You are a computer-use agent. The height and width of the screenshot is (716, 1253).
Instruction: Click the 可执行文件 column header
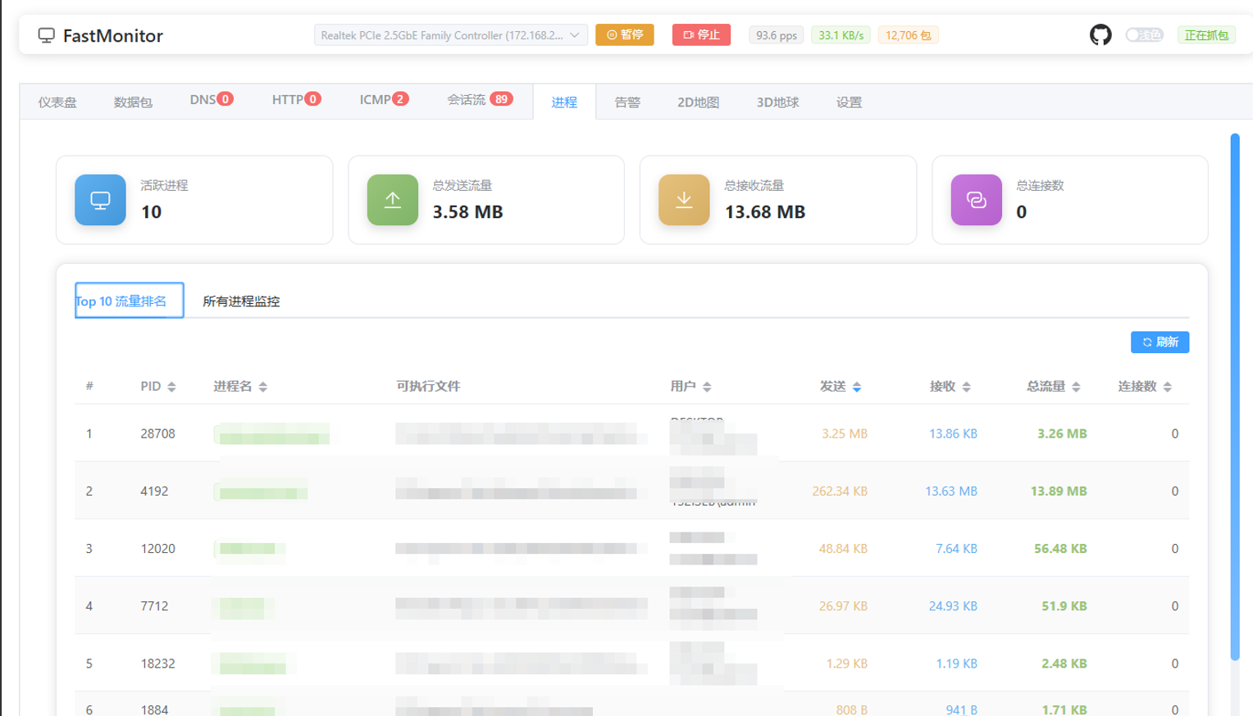tap(428, 386)
